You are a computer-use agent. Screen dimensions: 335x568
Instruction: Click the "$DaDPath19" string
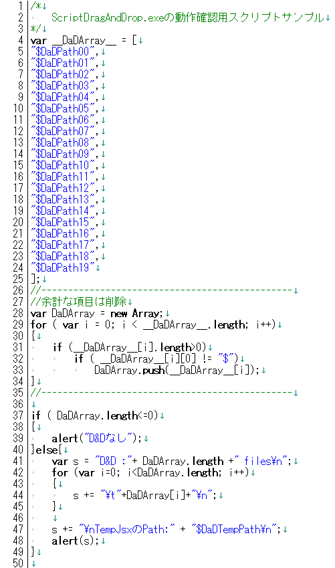coord(63,268)
